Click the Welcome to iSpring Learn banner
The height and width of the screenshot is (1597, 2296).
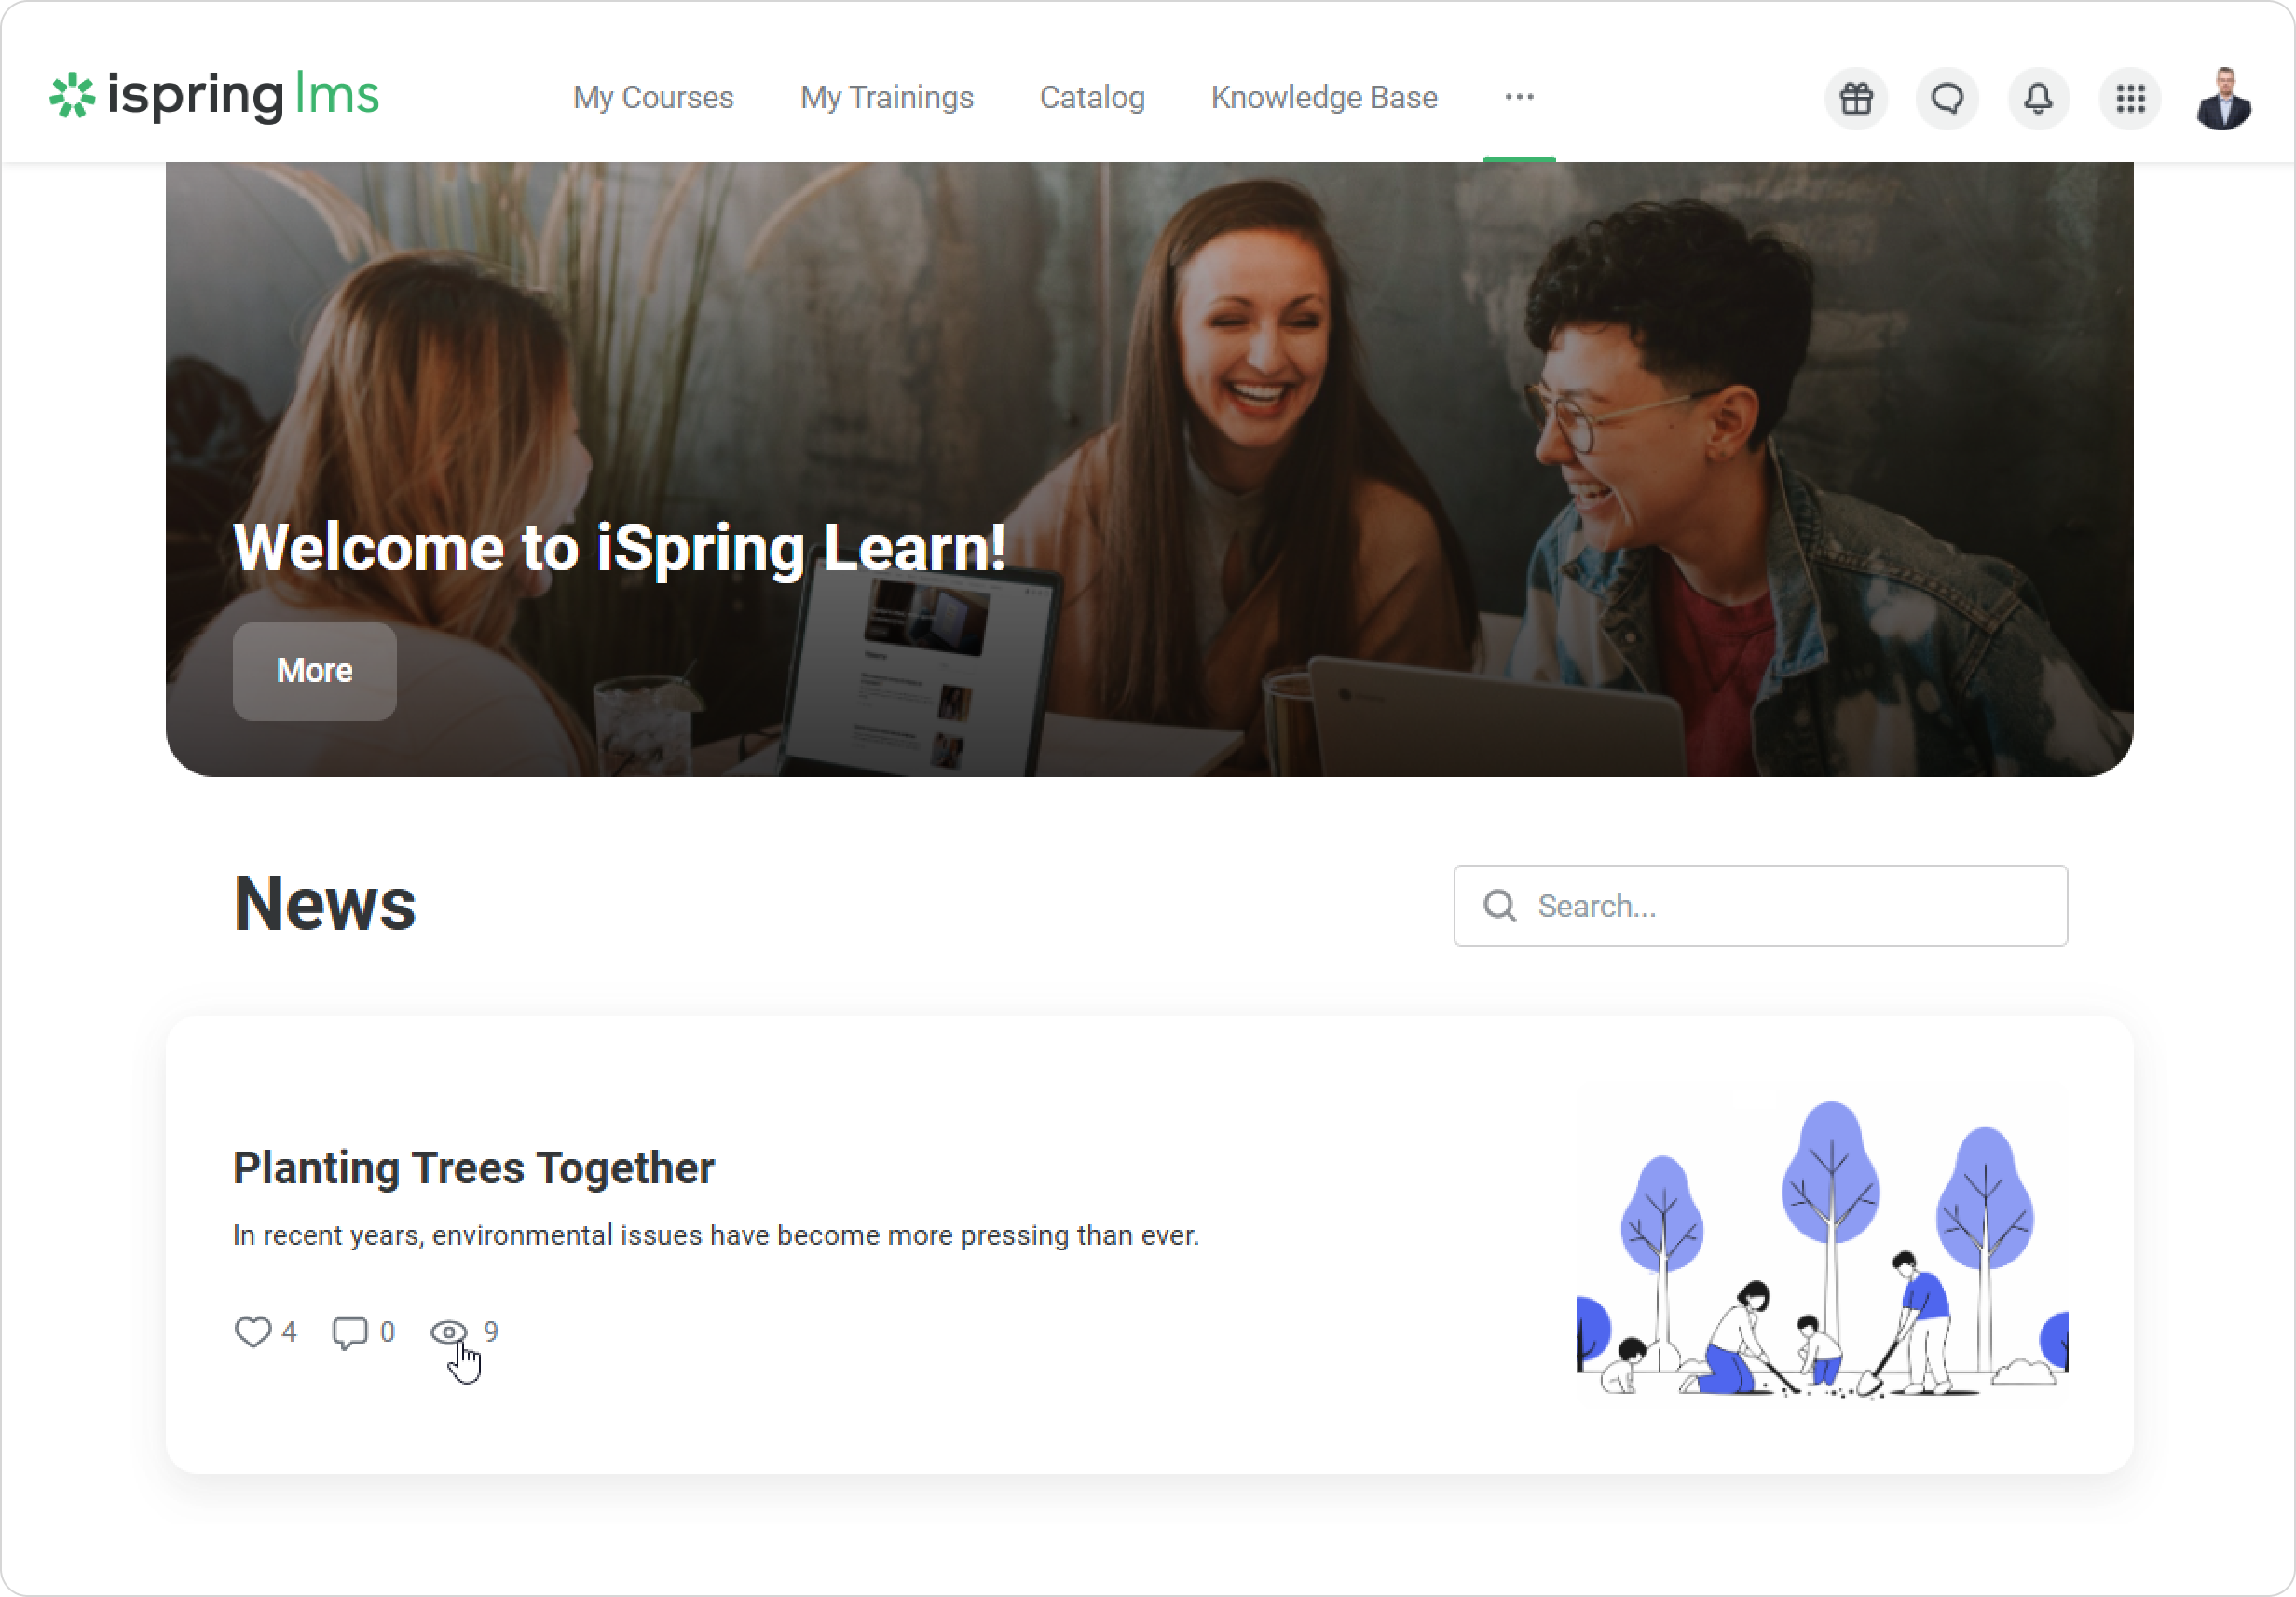coord(1149,469)
